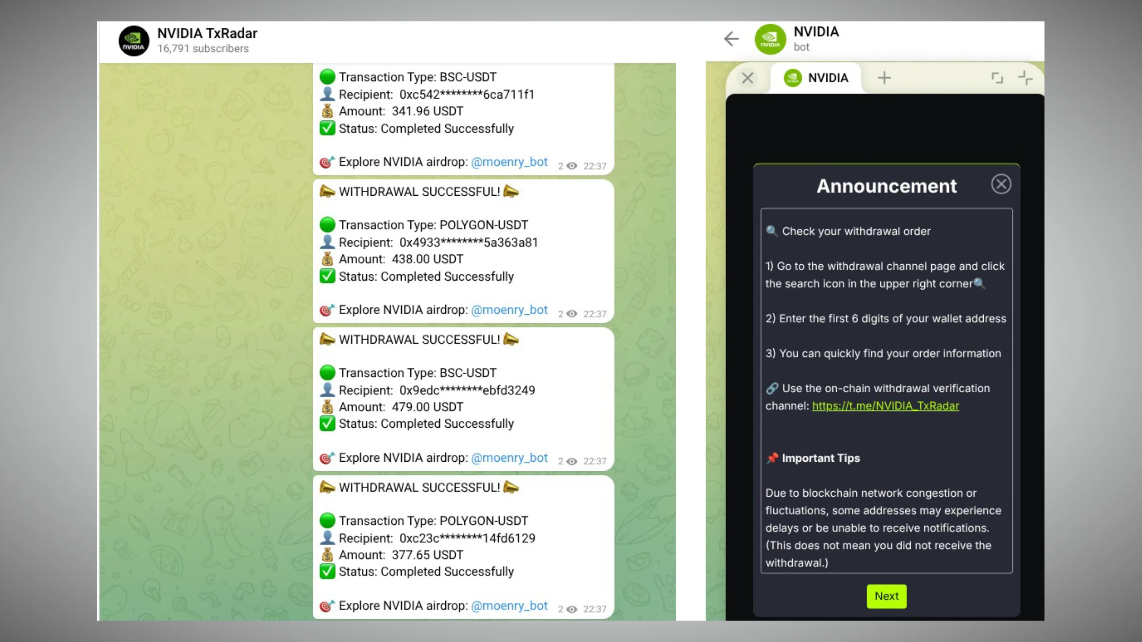
Task: Click the bot subtitle under NVIDIA
Action: 801,47
